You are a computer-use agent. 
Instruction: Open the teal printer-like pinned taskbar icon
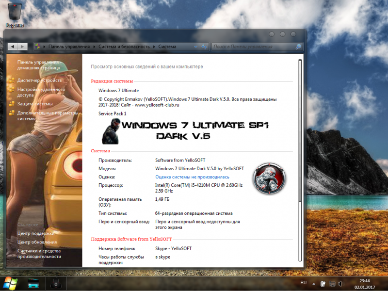click(33, 284)
